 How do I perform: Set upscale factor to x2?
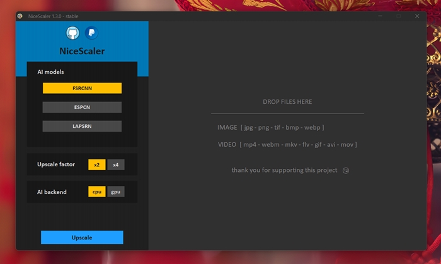pos(97,164)
